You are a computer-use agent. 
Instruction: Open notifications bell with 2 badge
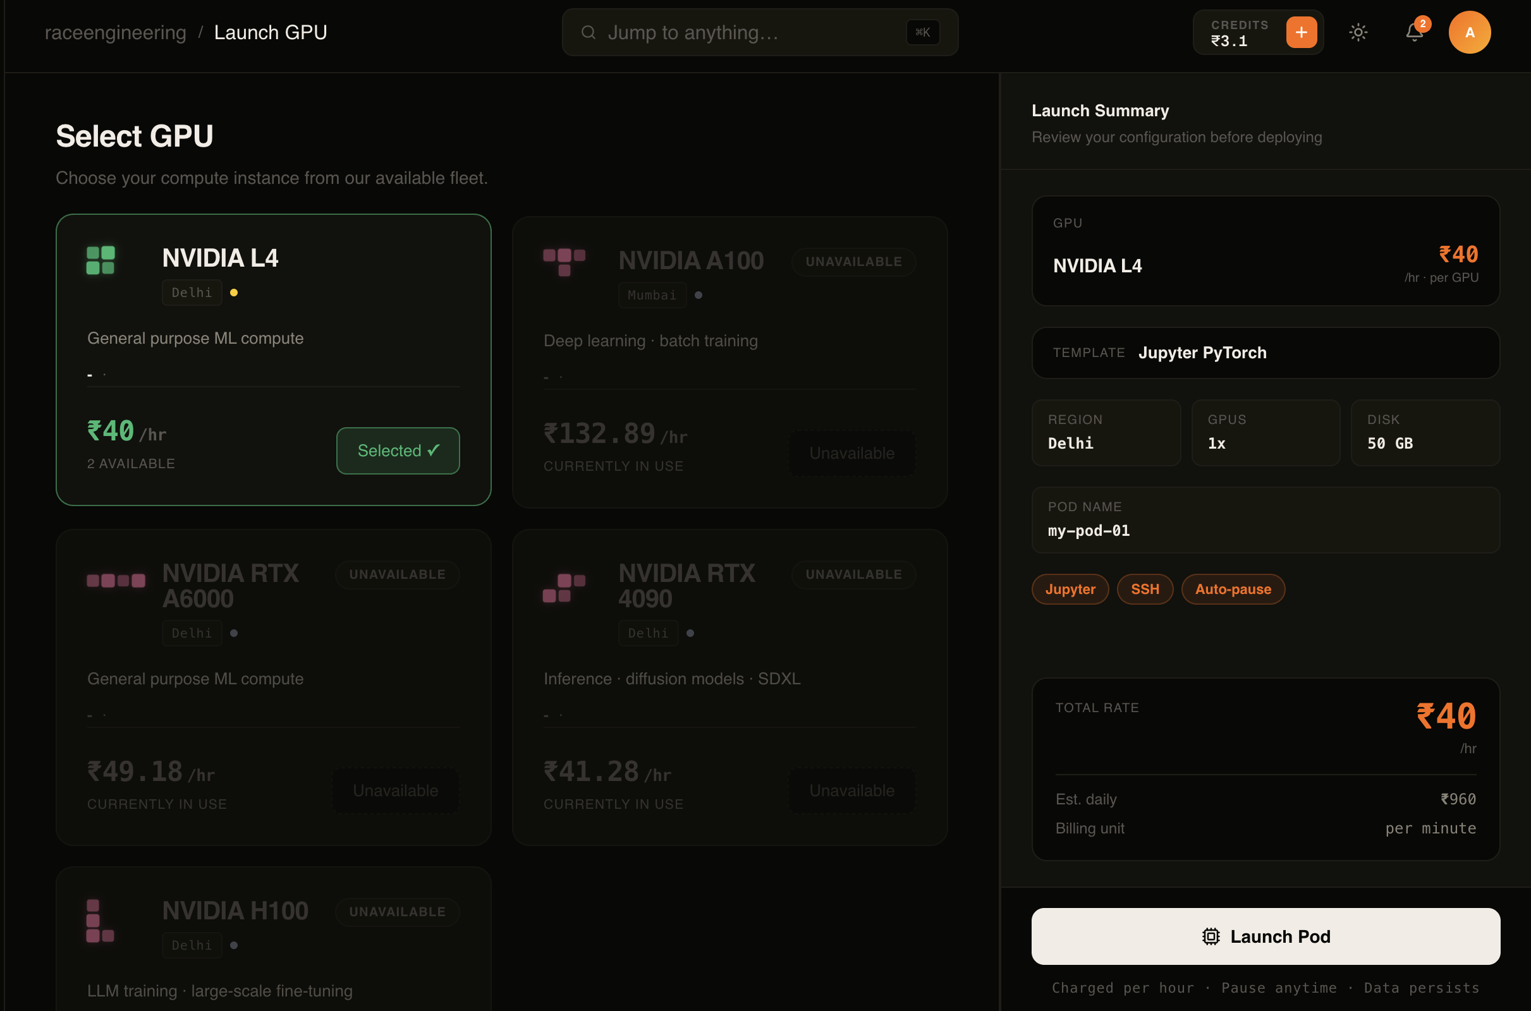[x=1414, y=32]
